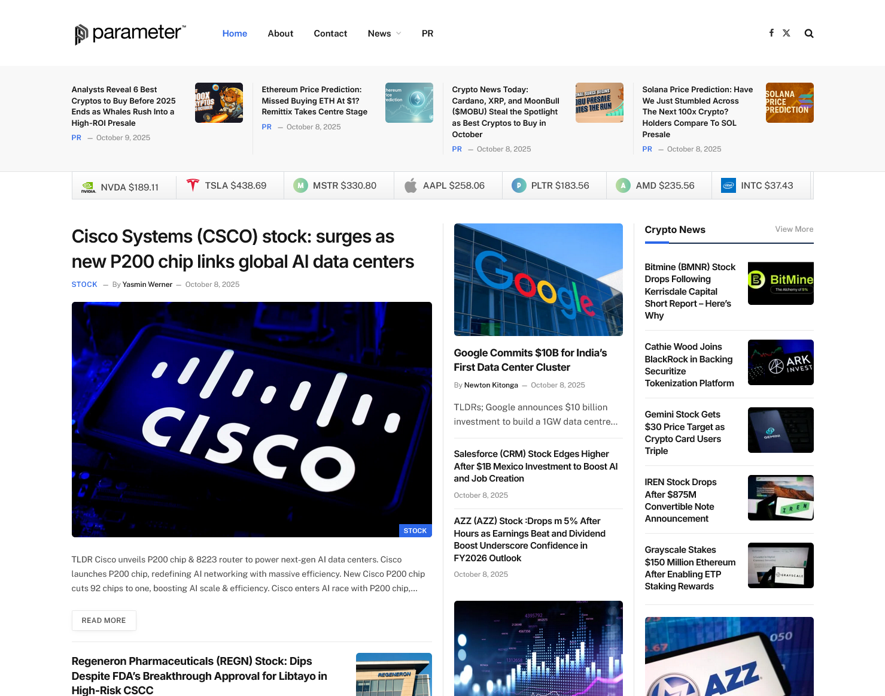Open the Cisco article featured image
Screen dimensions: 885x696
251,419
